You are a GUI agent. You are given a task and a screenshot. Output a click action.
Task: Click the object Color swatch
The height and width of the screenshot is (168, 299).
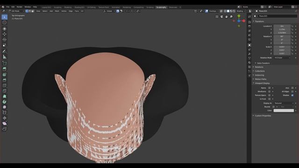[284, 111]
